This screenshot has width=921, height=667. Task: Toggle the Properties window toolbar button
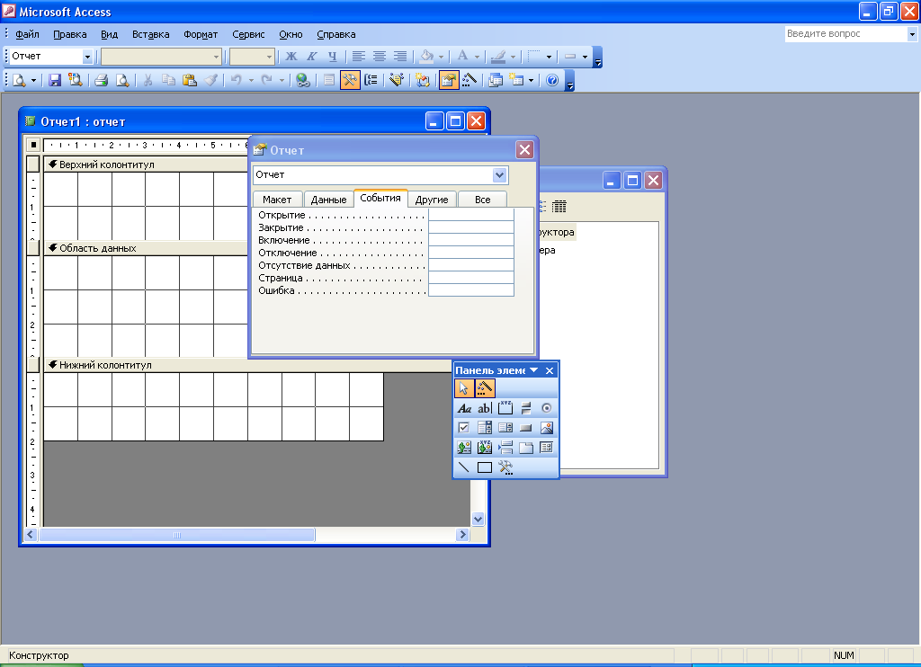pos(448,80)
